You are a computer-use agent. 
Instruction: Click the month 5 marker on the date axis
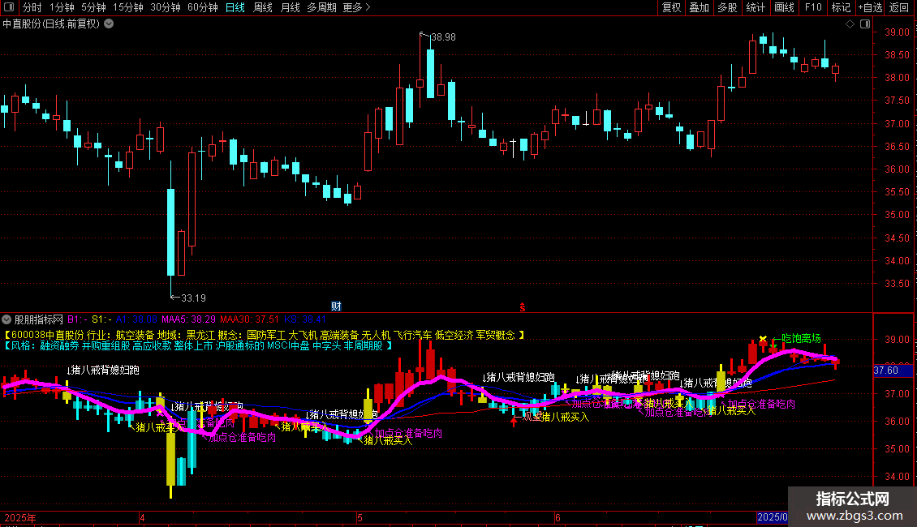click(359, 517)
